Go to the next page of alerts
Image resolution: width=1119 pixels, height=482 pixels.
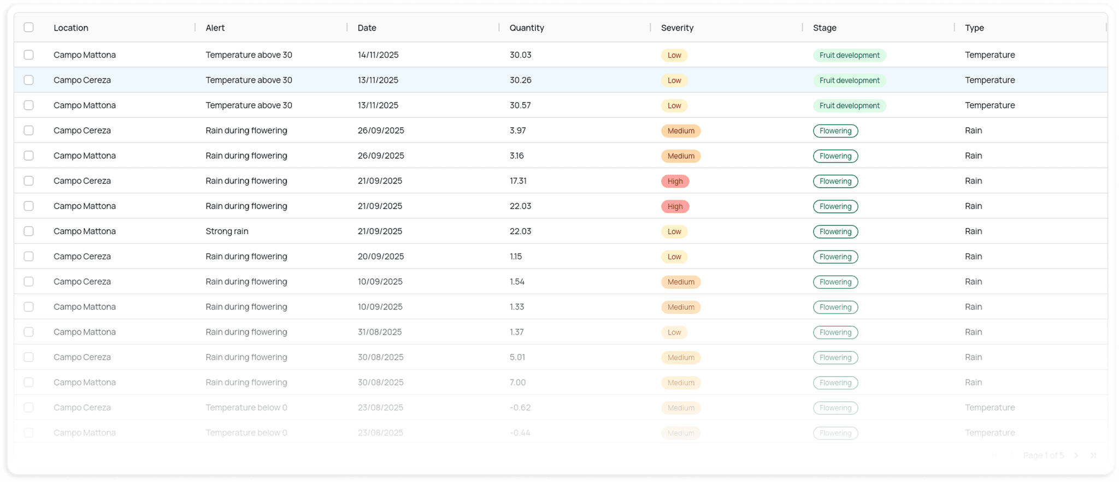1076,455
